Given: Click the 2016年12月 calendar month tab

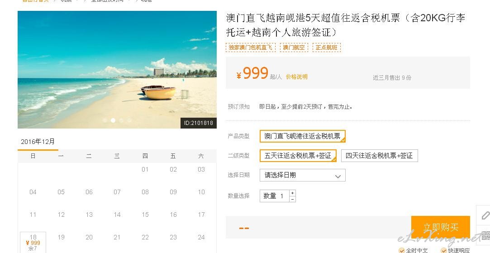Looking at the screenshot, I should [x=38, y=142].
